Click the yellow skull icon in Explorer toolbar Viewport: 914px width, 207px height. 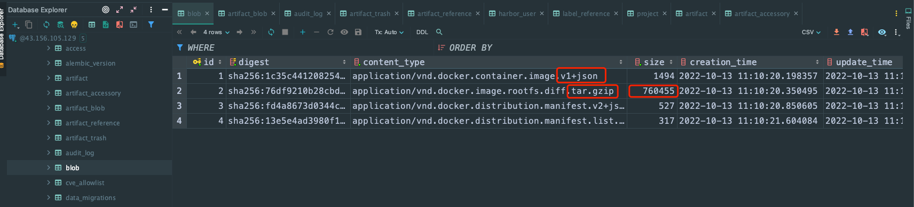pyautogui.click(x=74, y=25)
